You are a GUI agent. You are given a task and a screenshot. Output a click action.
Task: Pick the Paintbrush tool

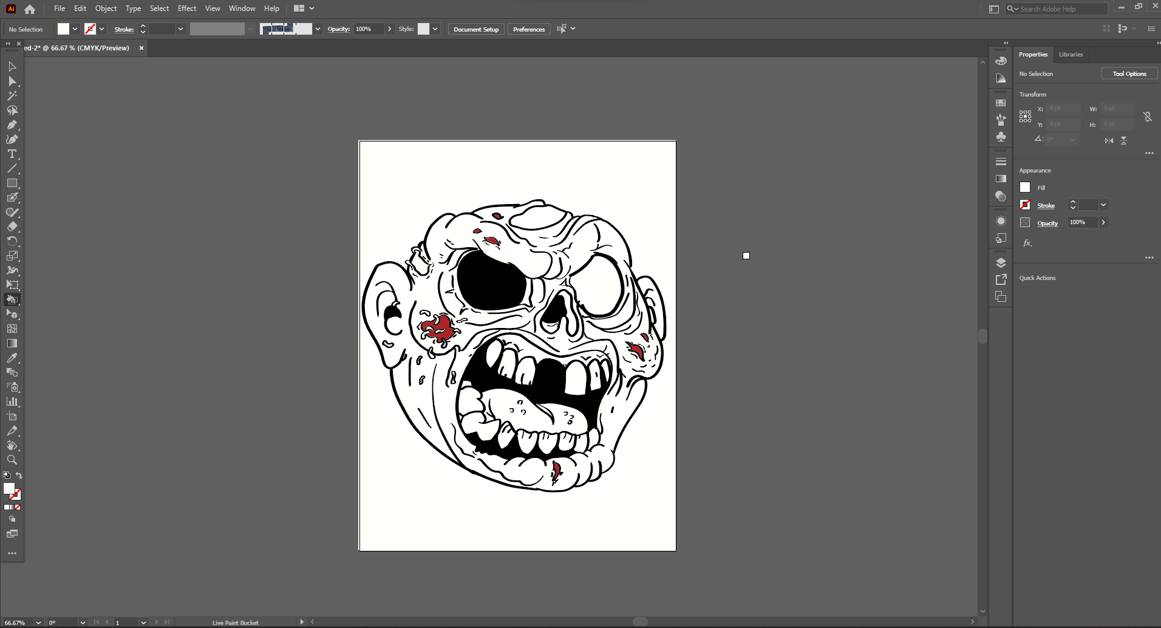12,197
